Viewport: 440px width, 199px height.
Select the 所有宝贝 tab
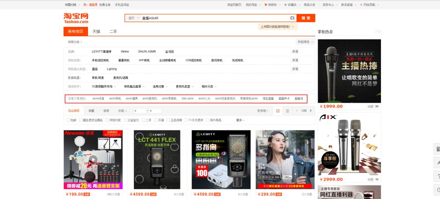[76, 31]
